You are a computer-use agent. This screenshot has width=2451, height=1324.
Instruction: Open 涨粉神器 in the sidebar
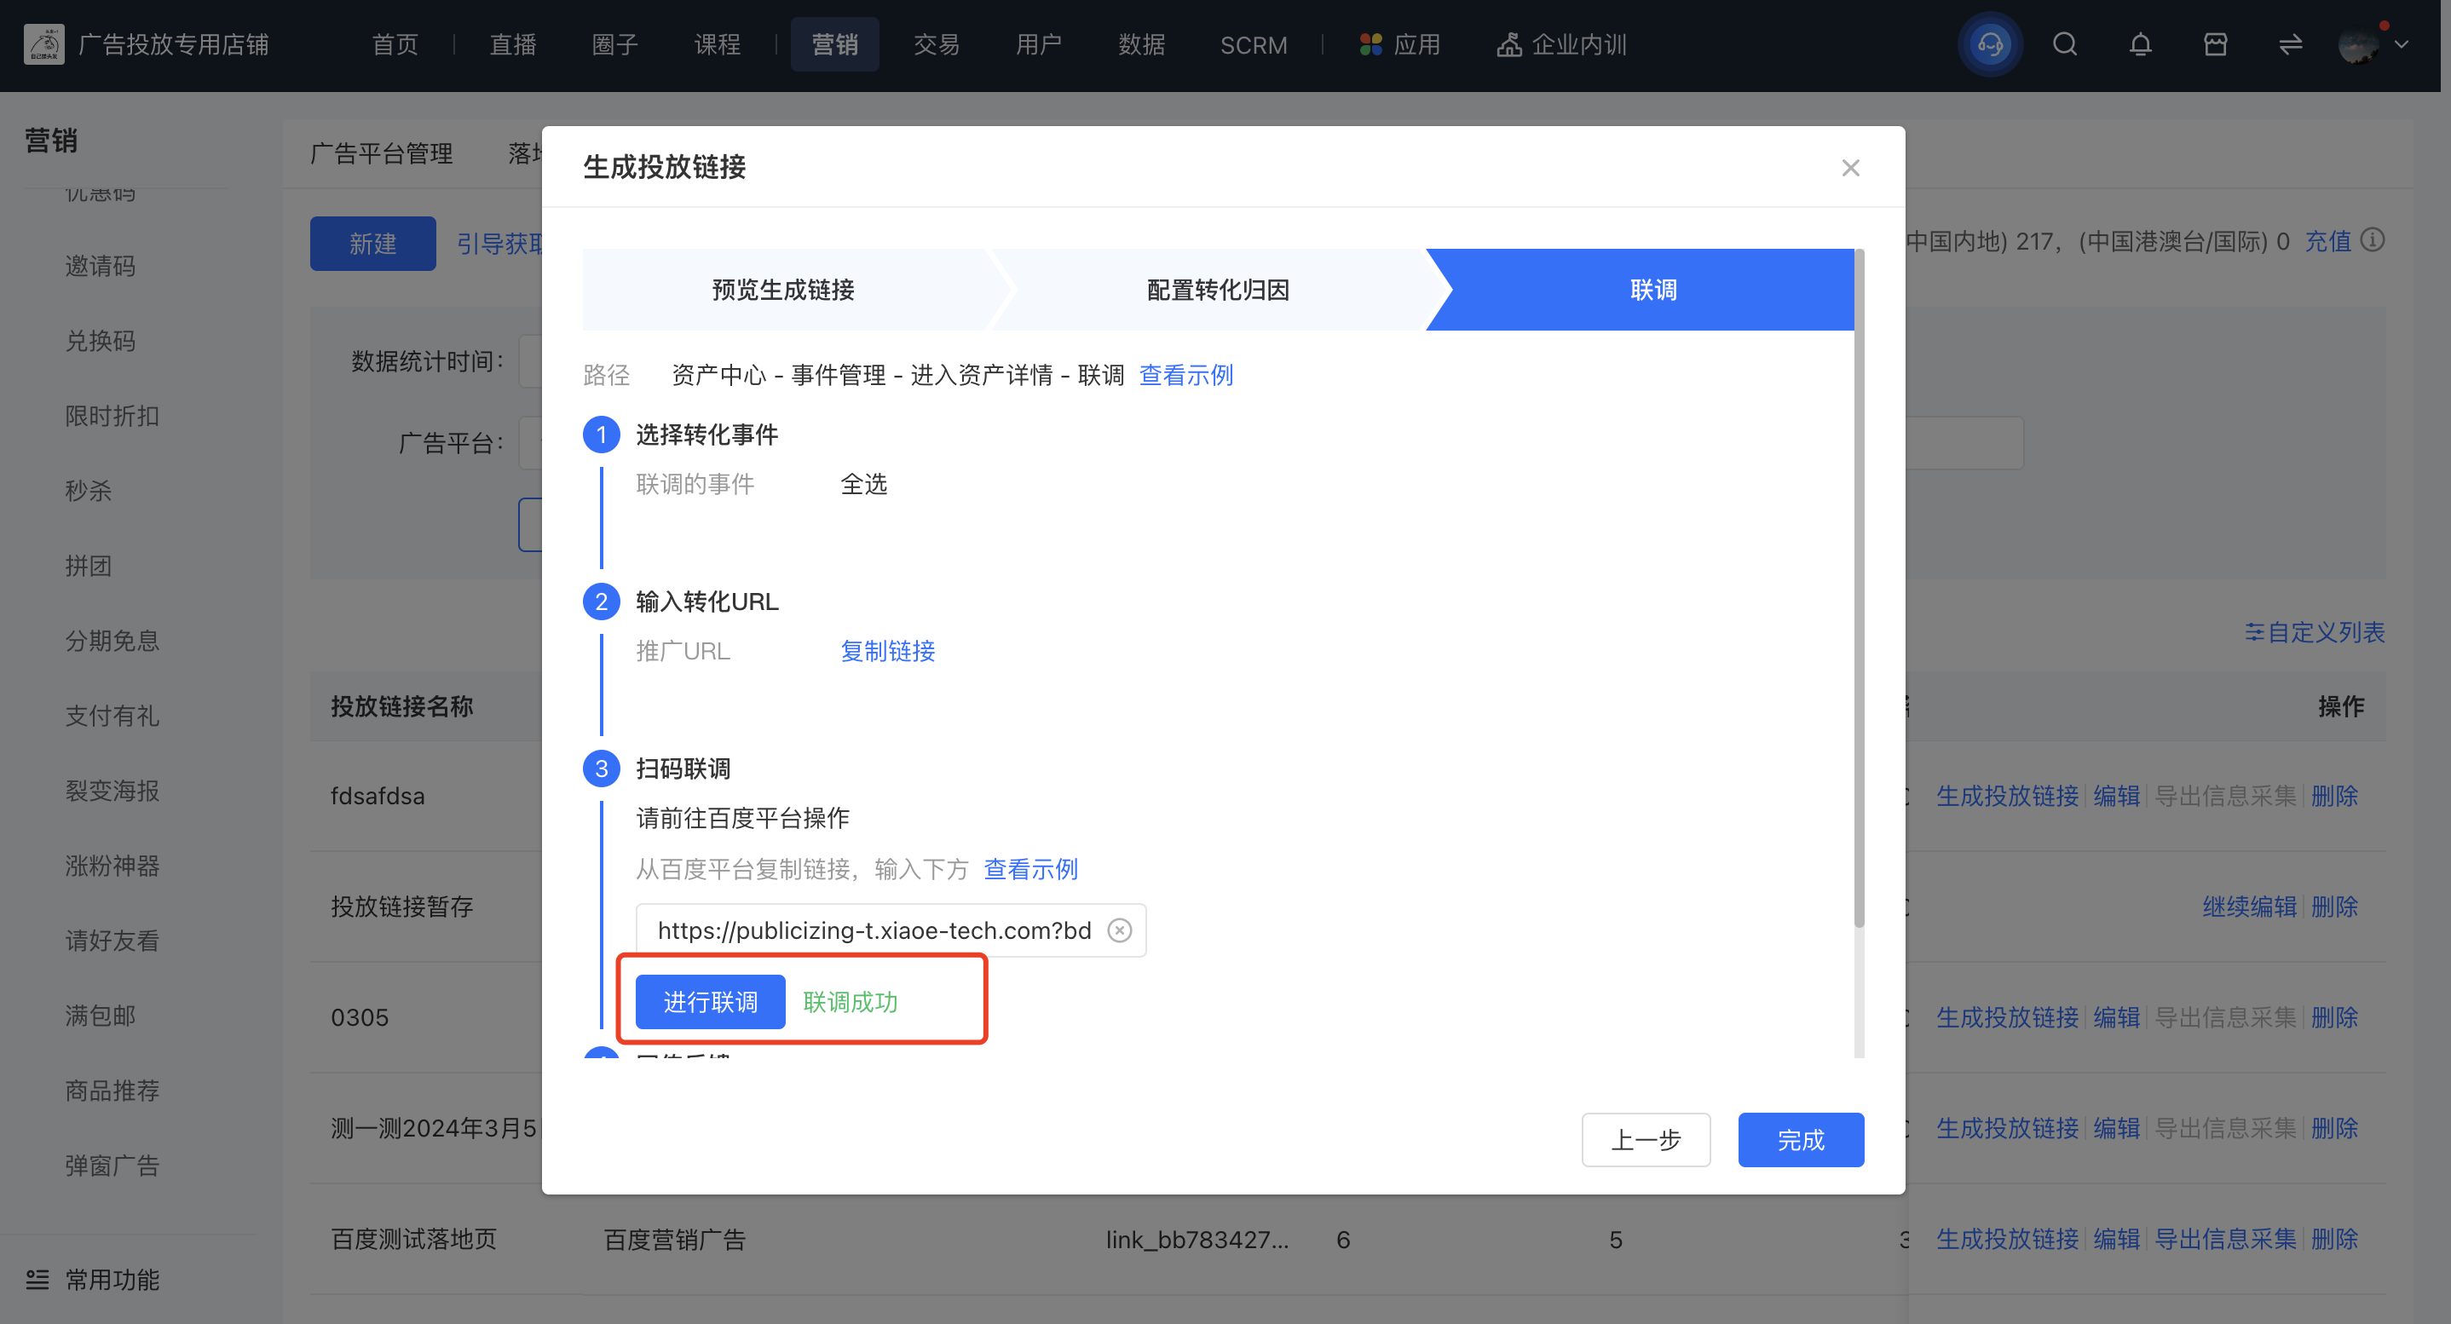tap(112, 866)
